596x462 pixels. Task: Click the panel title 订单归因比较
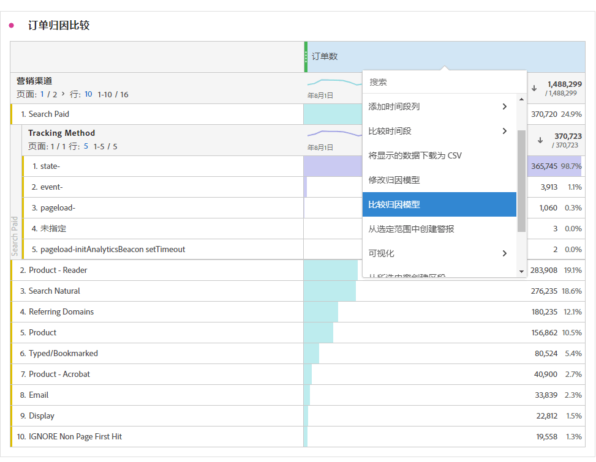59,26
